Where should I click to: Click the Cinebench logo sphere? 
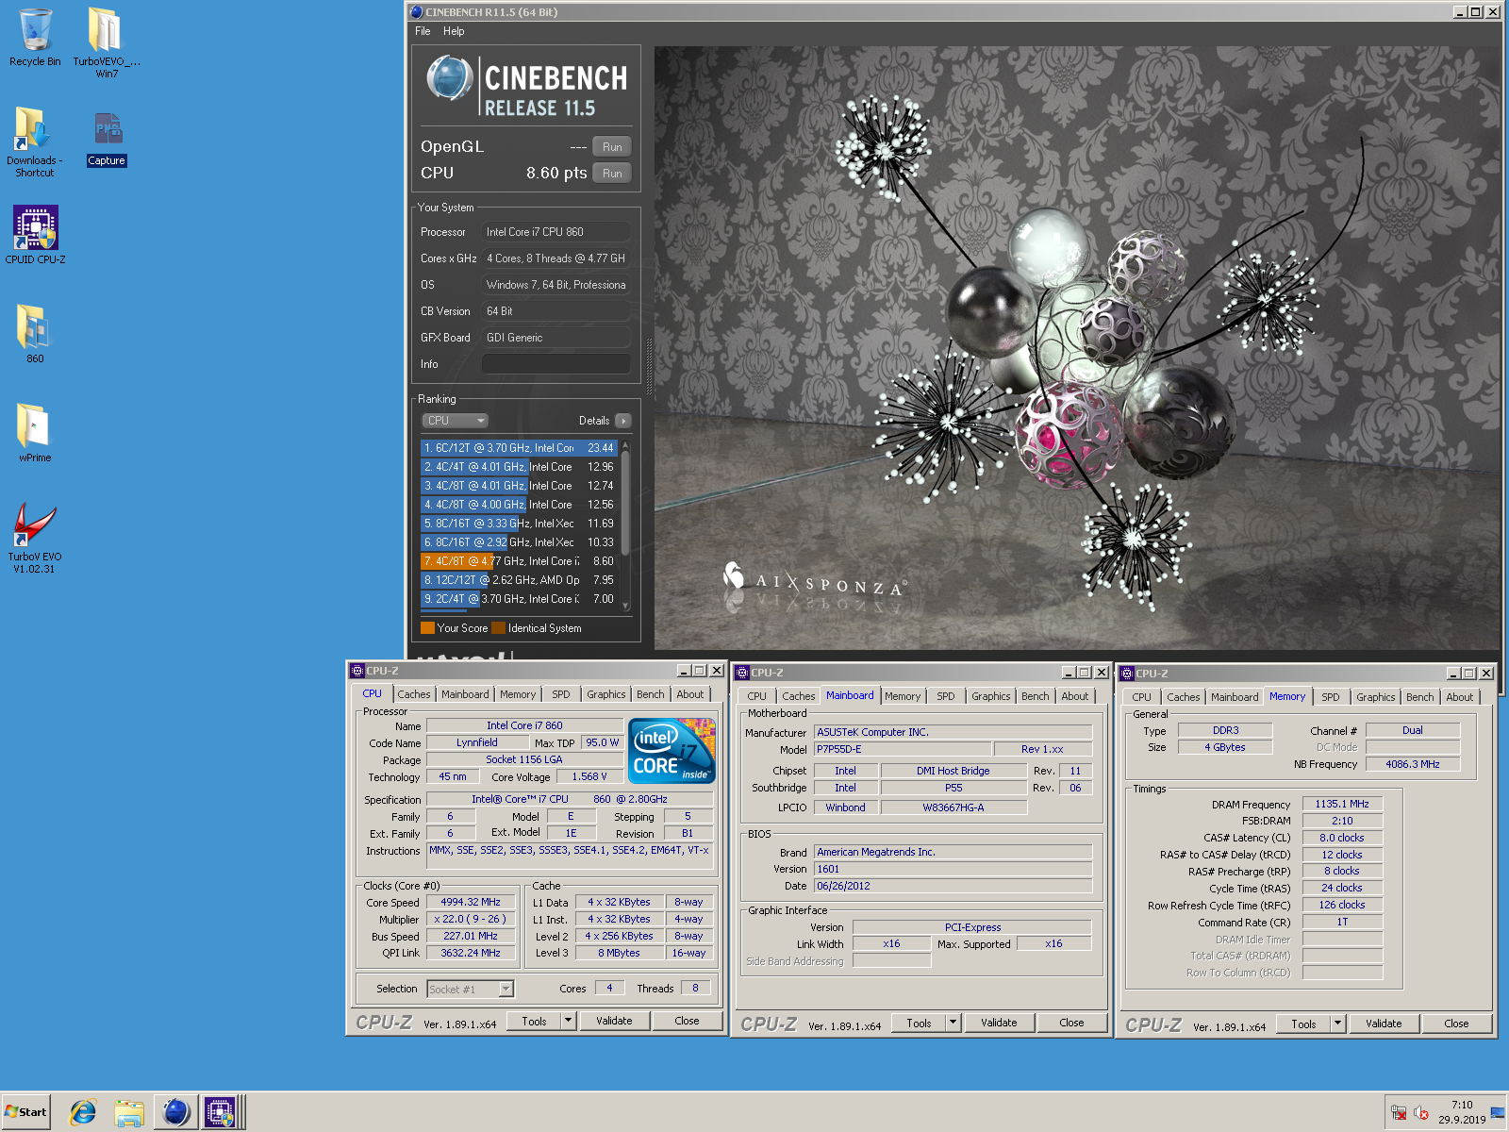tap(450, 77)
